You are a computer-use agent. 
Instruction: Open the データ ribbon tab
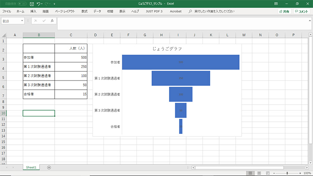[x=97, y=12]
